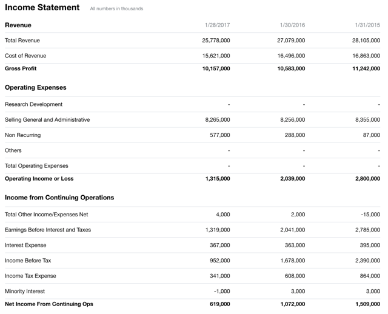Select the 1,509,000 net income value
The width and height of the screenshot is (388, 314).
point(367,304)
